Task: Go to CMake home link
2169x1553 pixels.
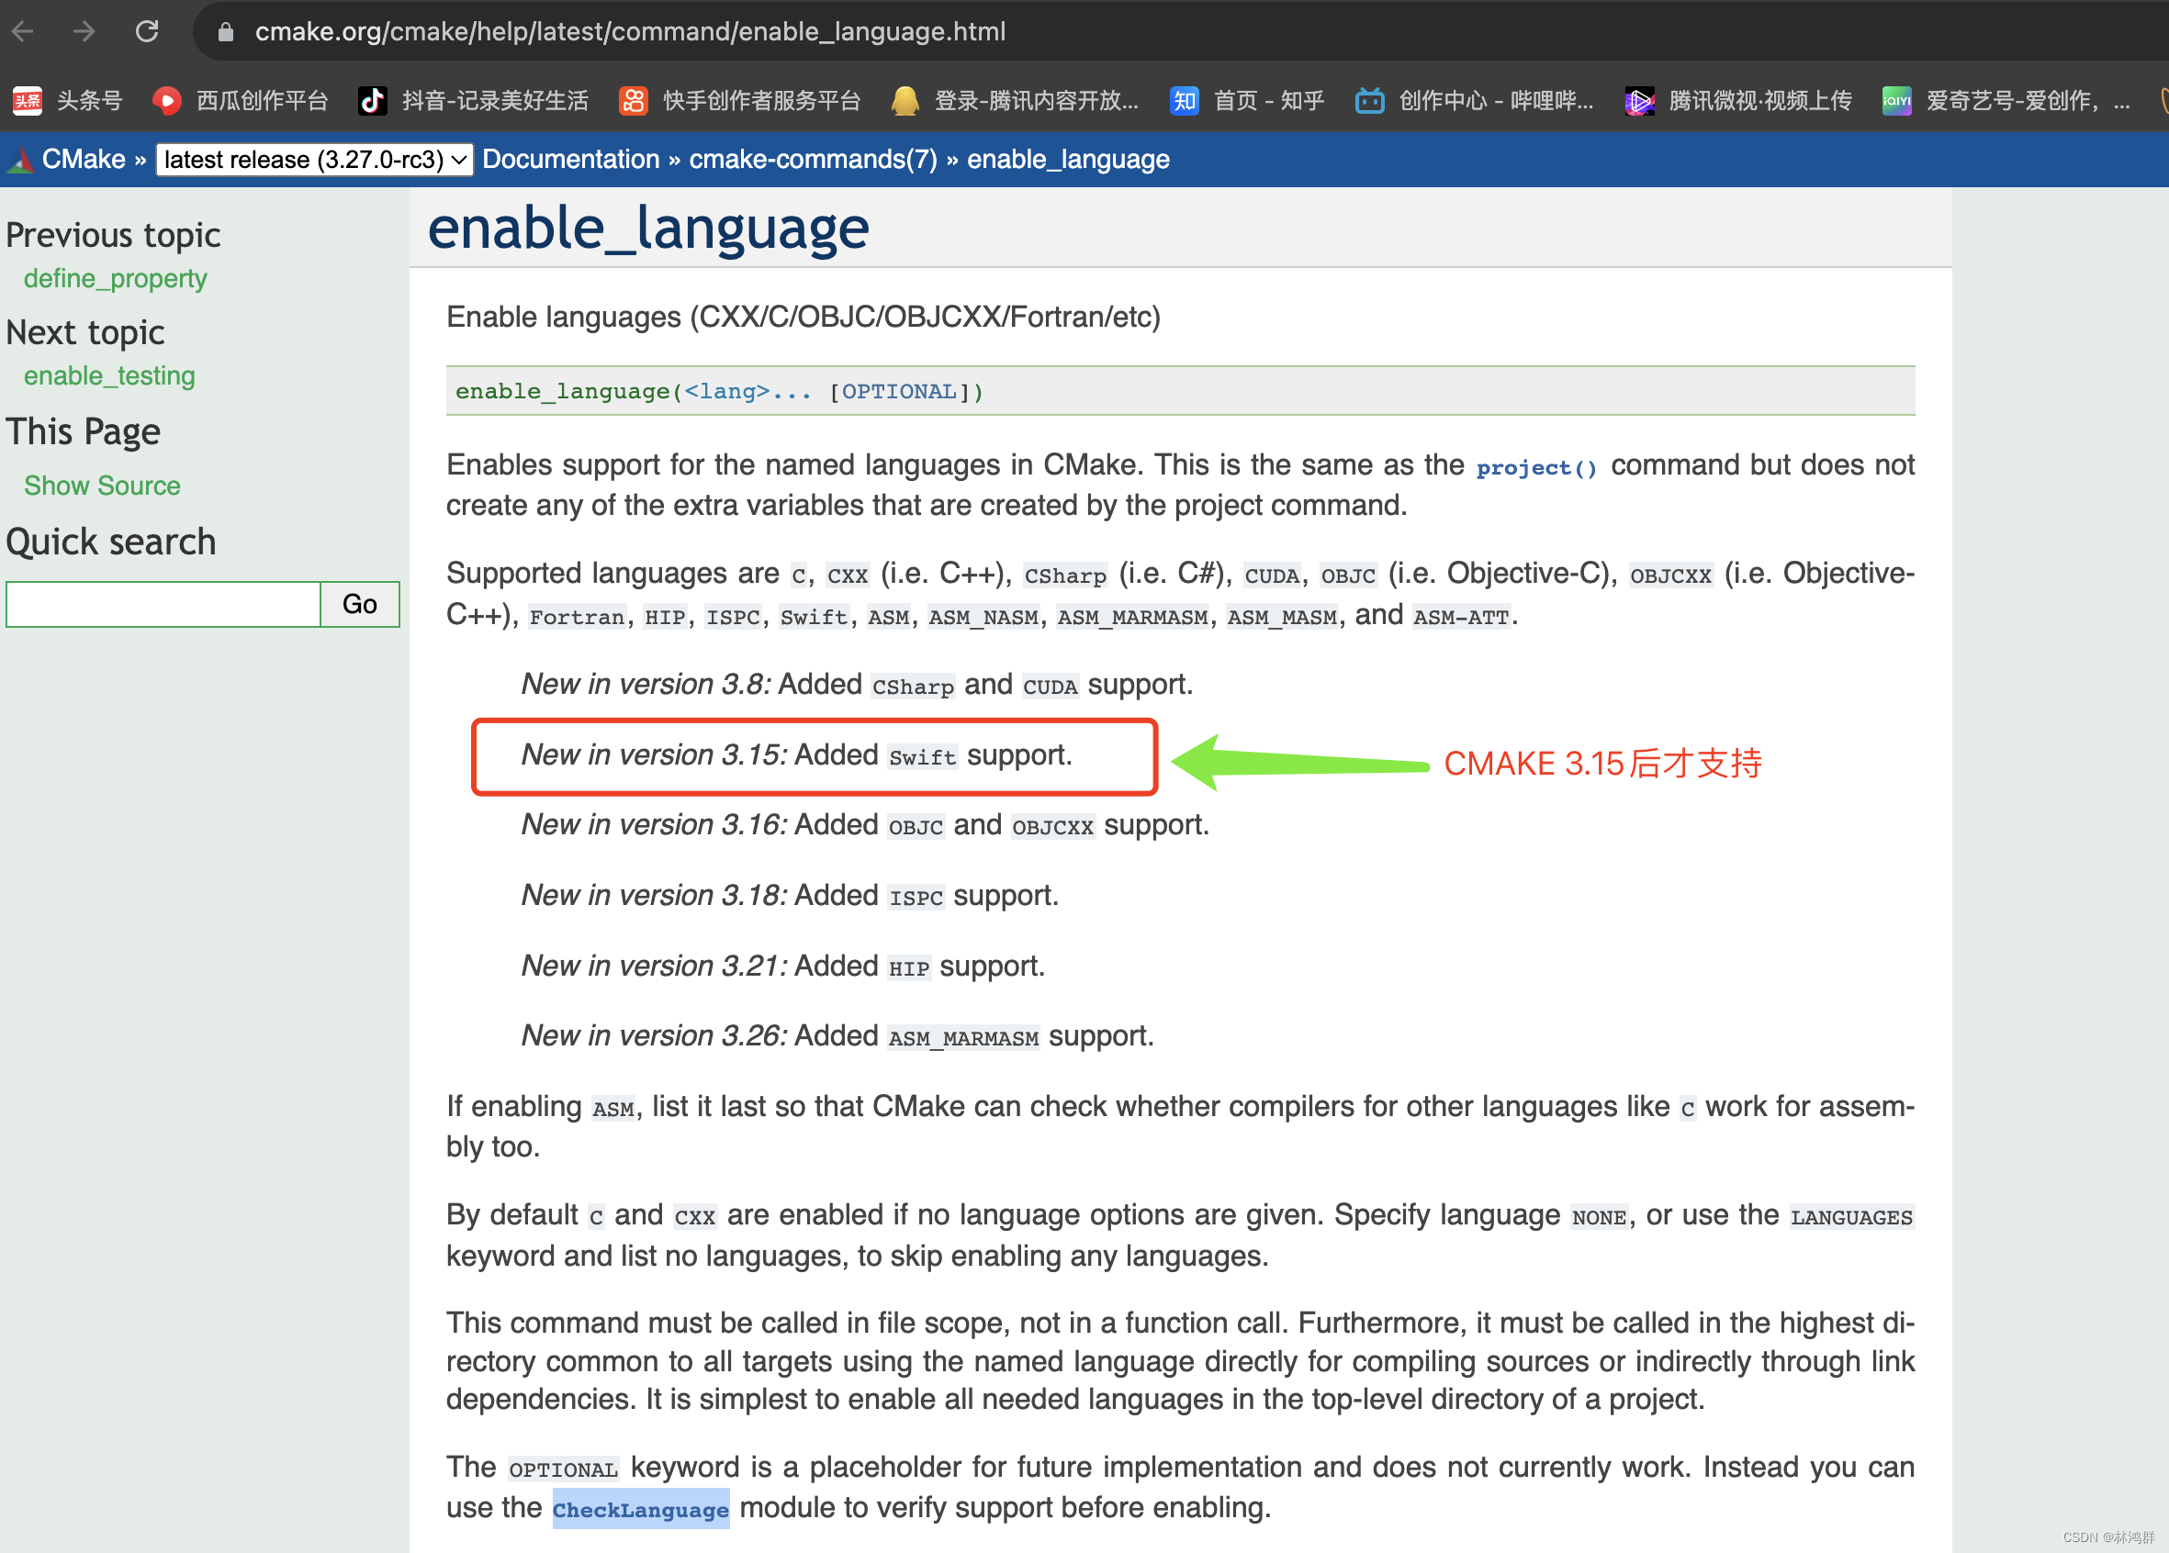Action: pos(84,160)
